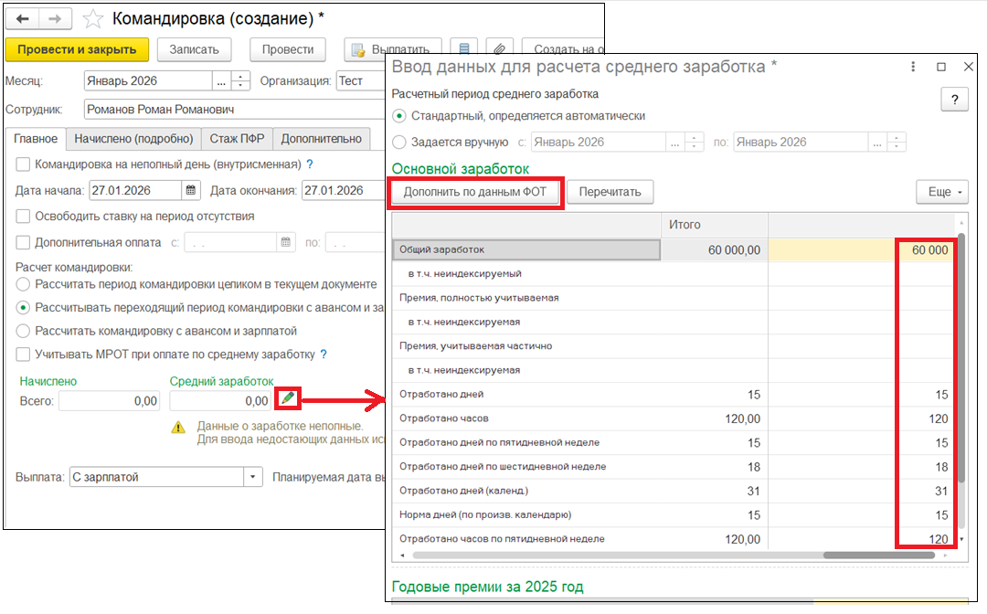Open the Стаж ПФР tab

point(236,139)
